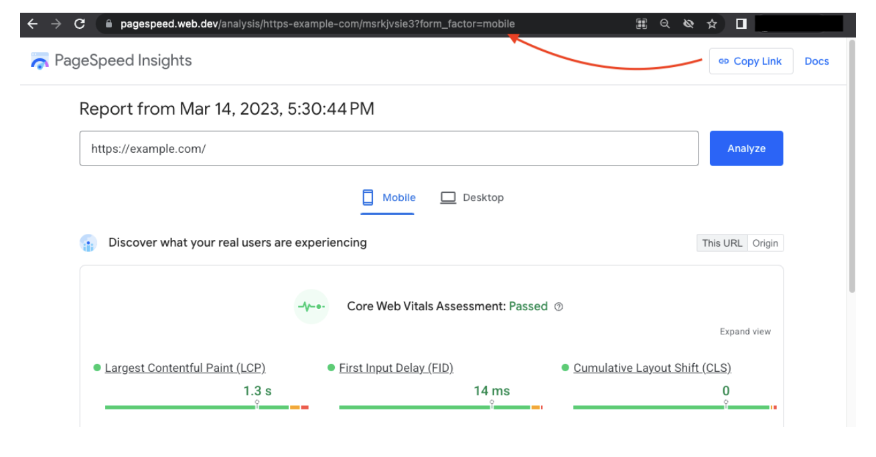Select the Mobile tab
Screen dimensions: 876x457
point(388,198)
